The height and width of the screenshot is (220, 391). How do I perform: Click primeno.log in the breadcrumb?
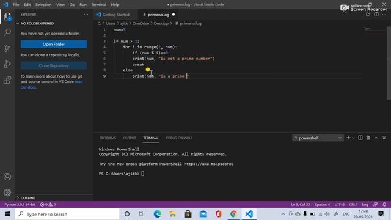click(191, 23)
